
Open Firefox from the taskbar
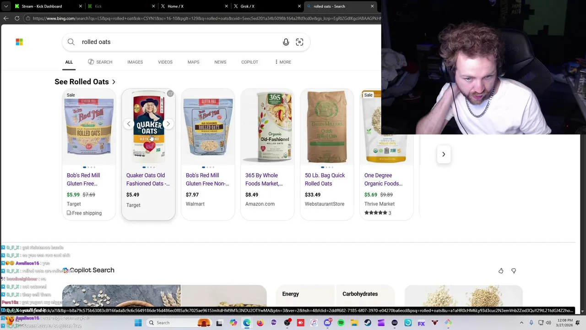pyautogui.click(x=260, y=323)
